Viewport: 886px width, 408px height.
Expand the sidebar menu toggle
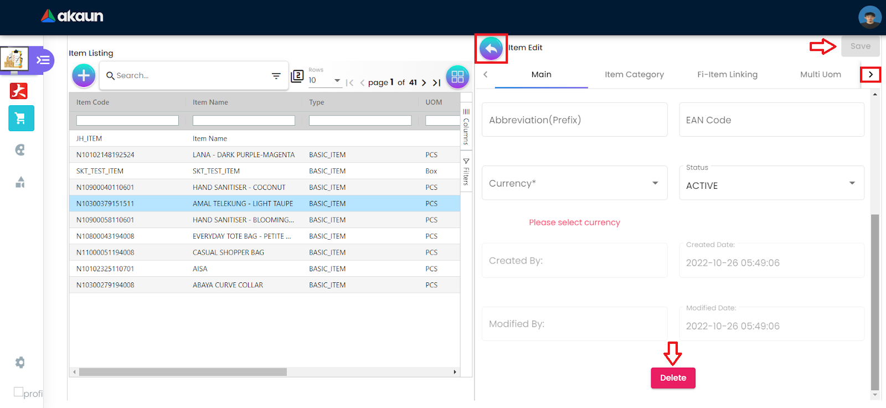43,60
